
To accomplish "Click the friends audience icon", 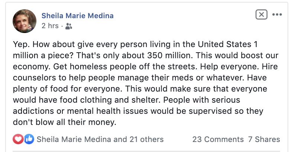I will click(69, 26).
